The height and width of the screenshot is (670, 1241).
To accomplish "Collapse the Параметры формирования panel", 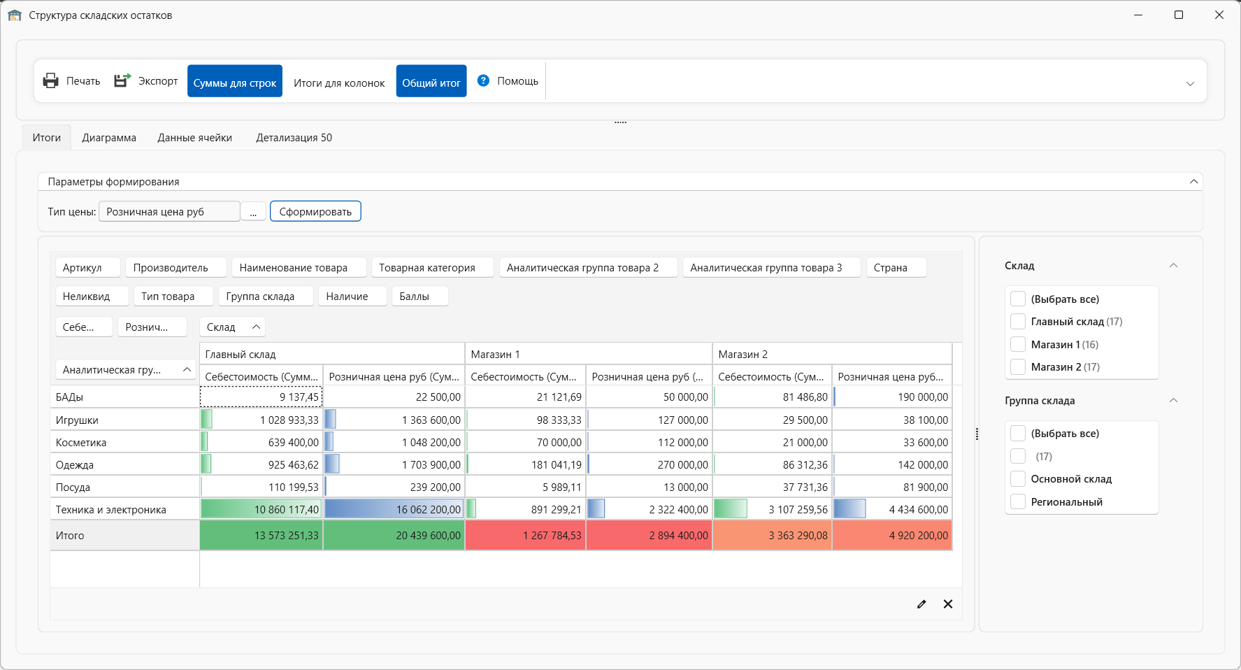I will (1193, 181).
